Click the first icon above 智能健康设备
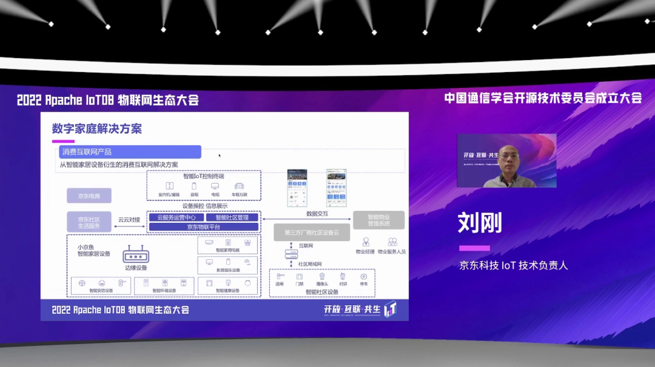 209,283
